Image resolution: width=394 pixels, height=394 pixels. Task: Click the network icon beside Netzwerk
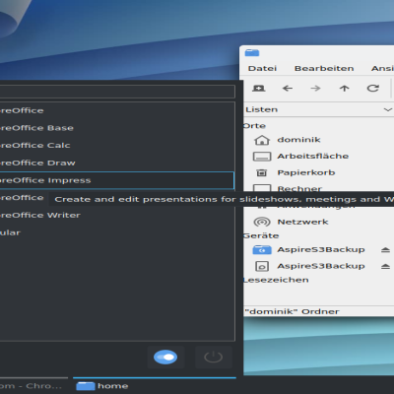coord(262,223)
